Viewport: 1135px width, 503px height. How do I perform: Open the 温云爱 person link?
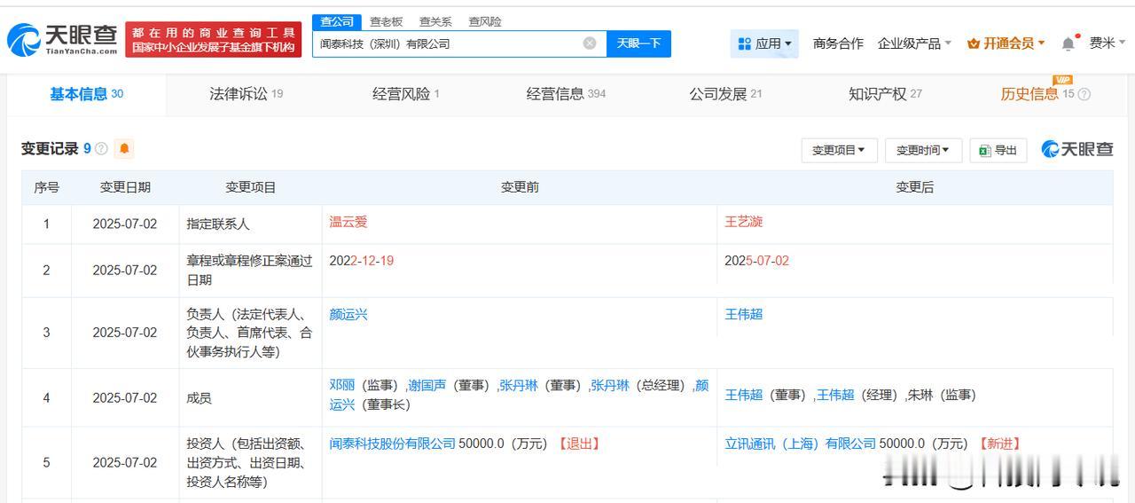[x=348, y=222]
